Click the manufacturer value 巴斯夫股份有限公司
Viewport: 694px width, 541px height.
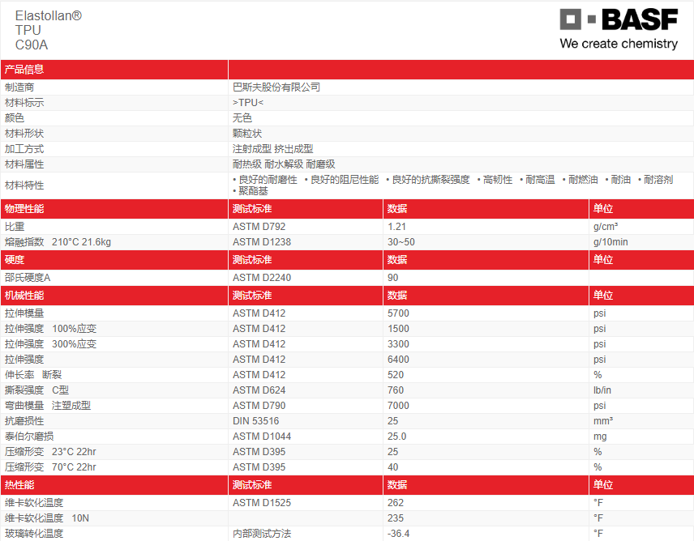(x=276, y=87)
